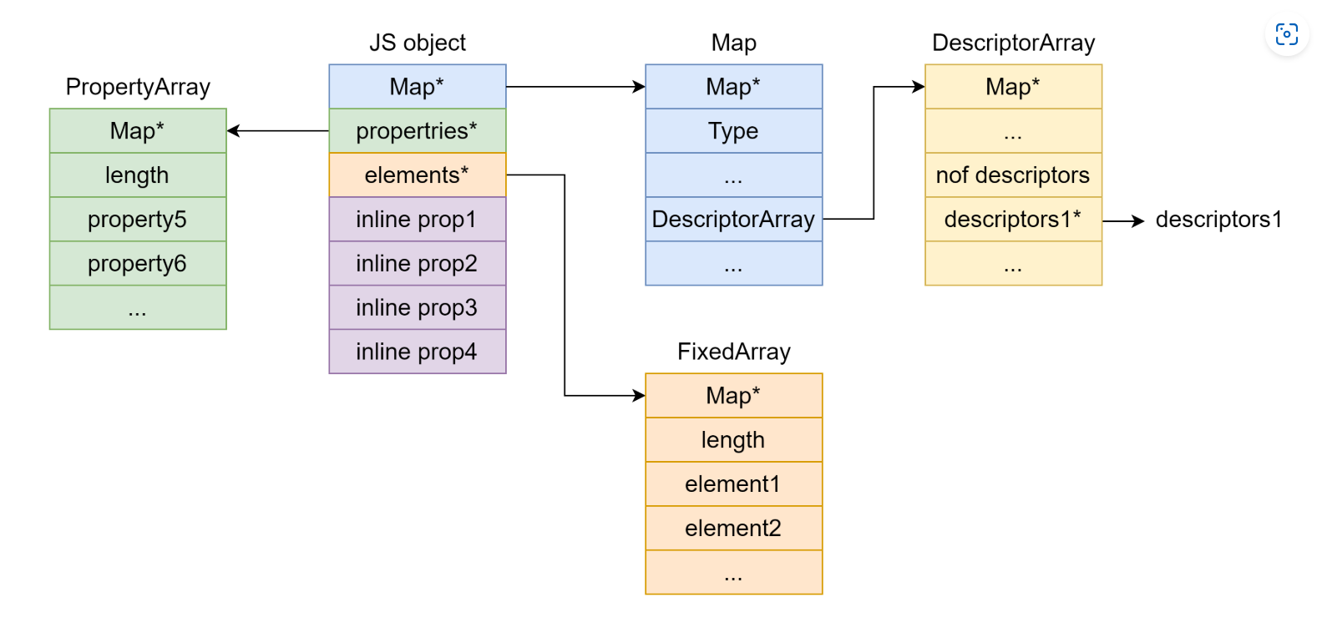Select the 'FixedArray' title label
This screenshot has height=638, width=1322.
click(x=733, y=352)
